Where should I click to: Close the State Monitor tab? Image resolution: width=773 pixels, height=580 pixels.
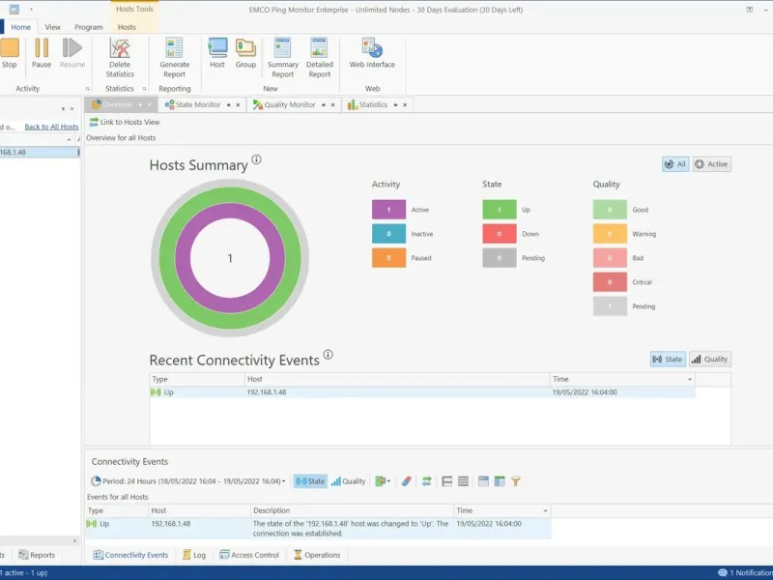tap(238, 105)
